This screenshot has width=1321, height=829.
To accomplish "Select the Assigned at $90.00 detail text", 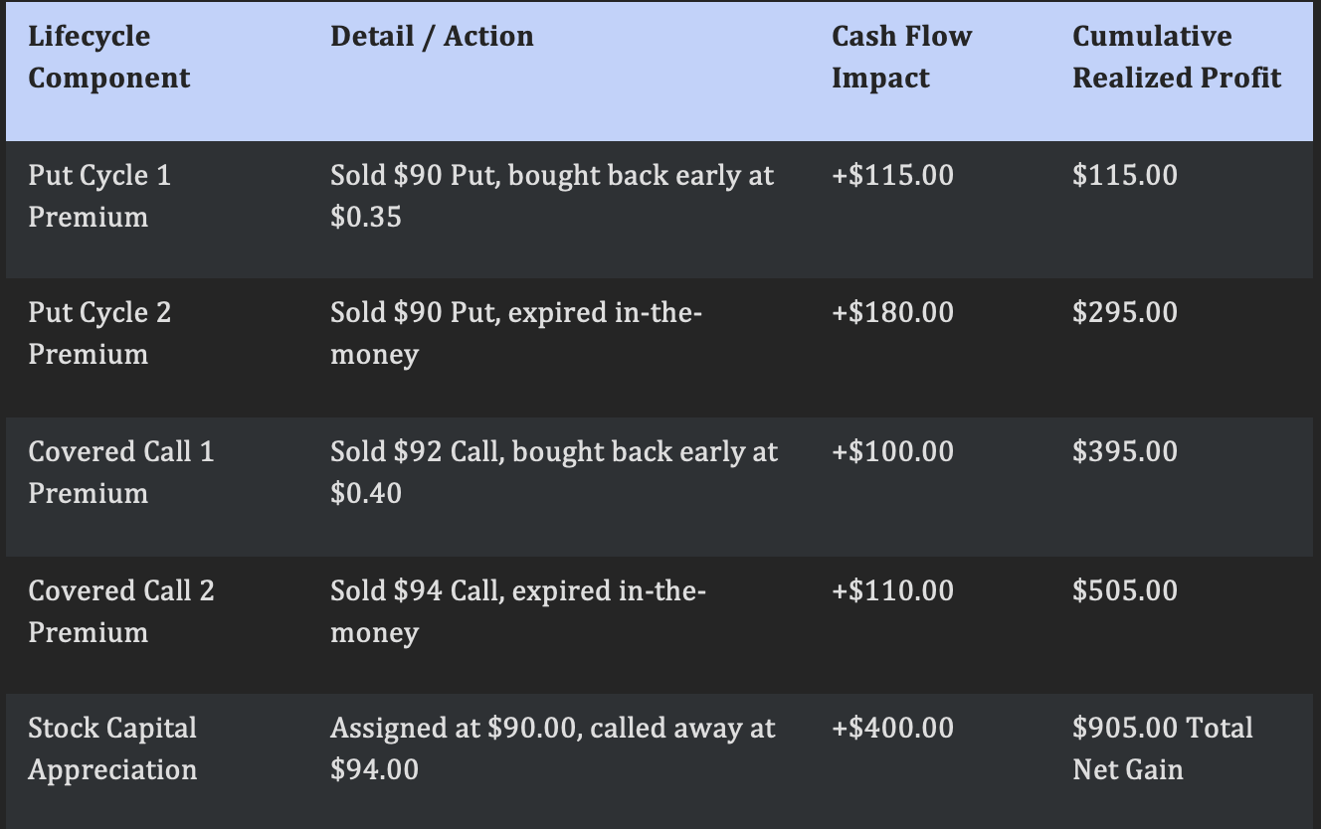I will coord(553,748).
